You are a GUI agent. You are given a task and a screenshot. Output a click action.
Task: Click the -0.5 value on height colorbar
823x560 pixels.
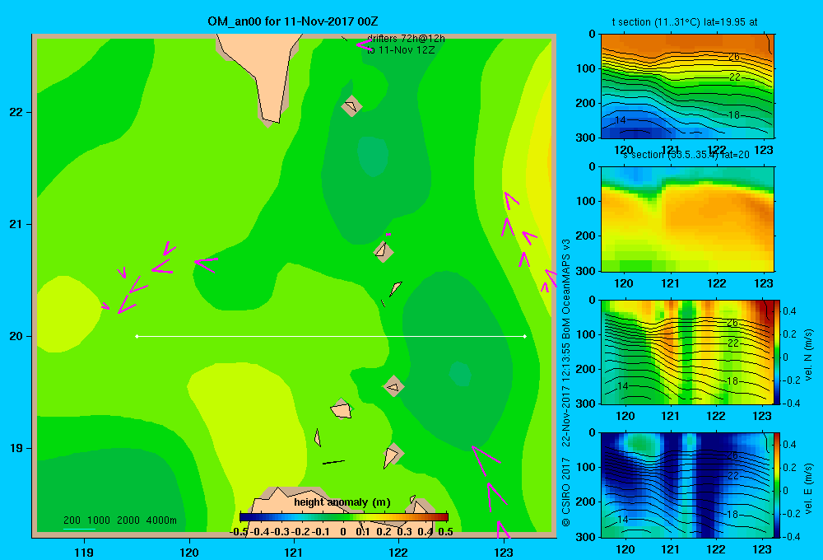pos(239,532)
